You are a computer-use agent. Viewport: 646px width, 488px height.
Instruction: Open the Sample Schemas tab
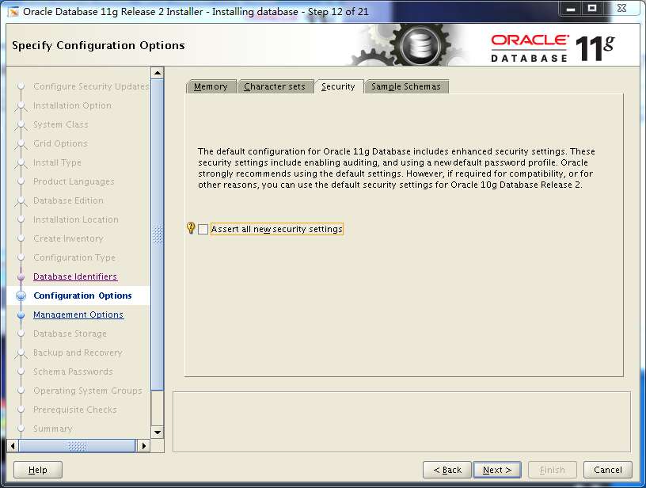pyautogui.click(x=406, y=87)
